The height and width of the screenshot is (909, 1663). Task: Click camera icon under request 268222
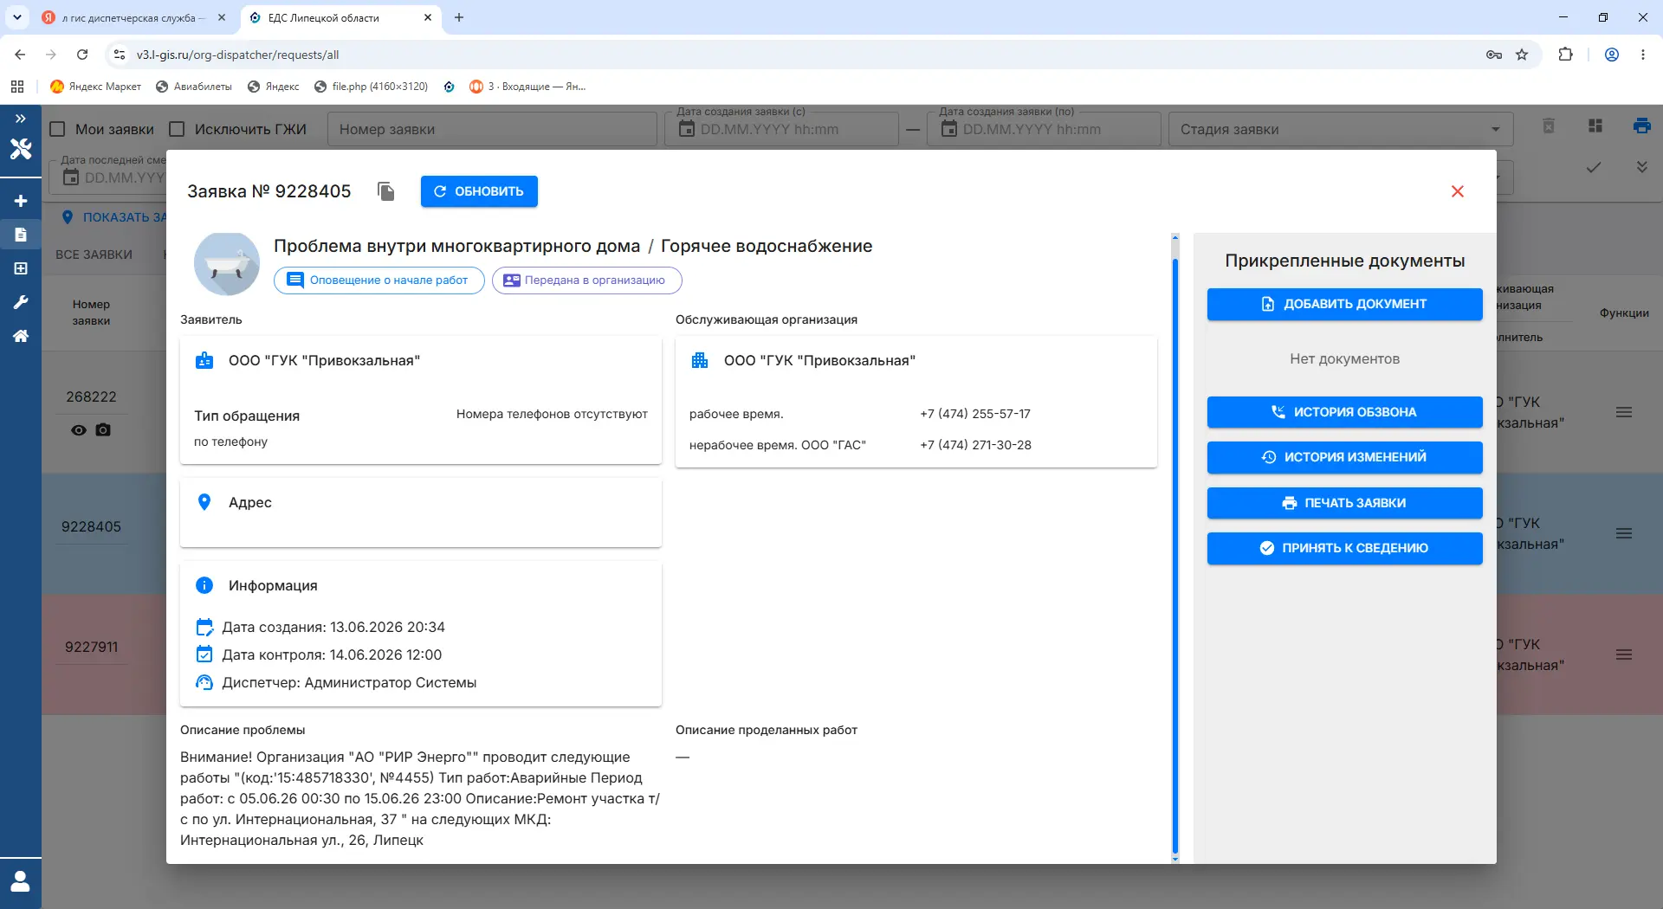tap(103, 430)
